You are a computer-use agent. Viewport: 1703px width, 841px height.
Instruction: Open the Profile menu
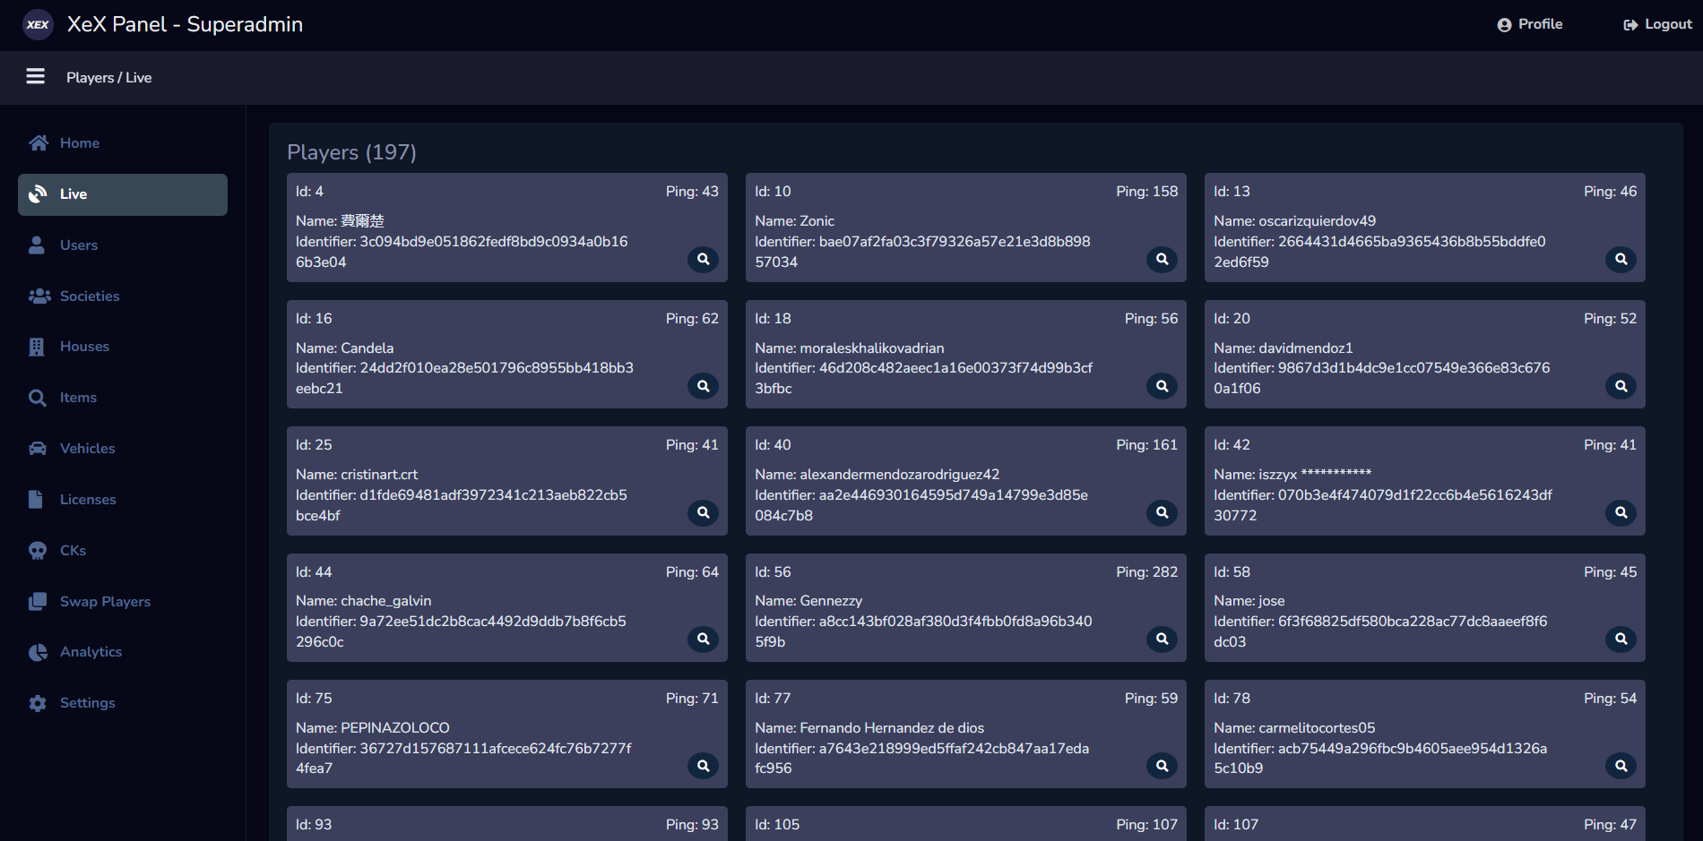(1530, 24)
